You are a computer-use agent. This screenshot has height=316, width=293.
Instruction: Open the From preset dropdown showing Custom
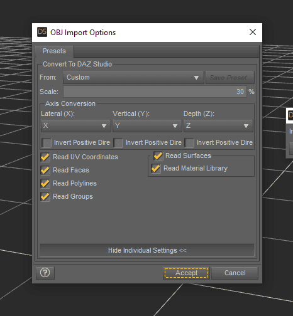[x=133, y=78]
